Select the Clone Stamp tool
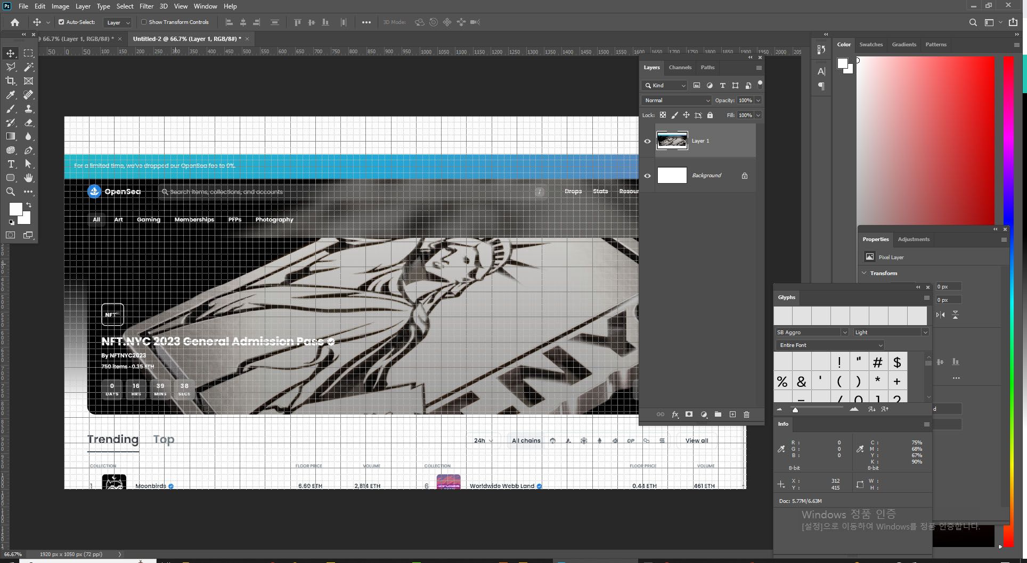Screen dimensions: 1027x563 point(29,109)
